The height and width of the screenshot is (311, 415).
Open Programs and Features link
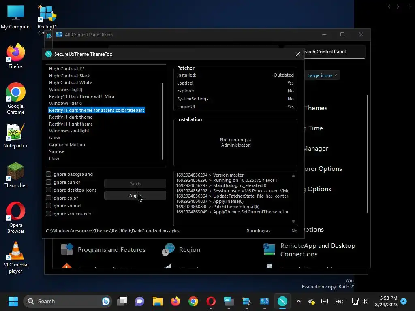111,249
